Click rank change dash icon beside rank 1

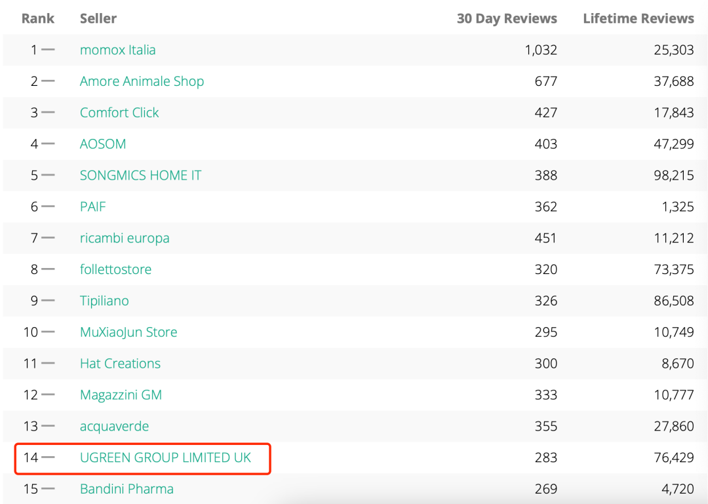click(x=48, y=50)
